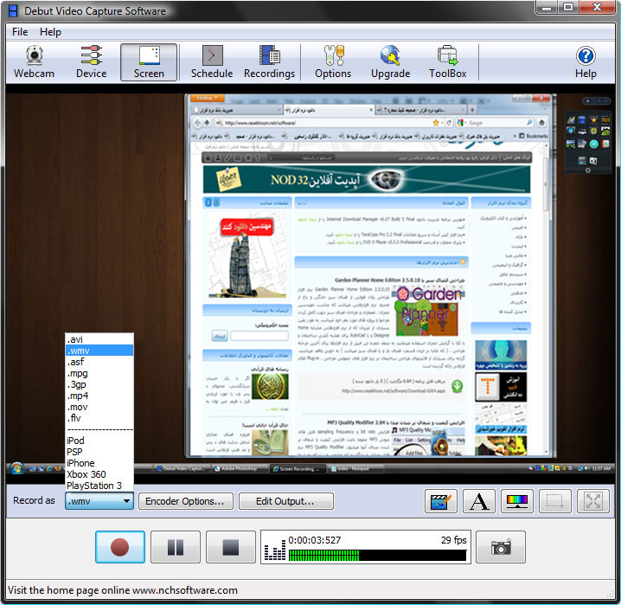Open the Recordings list
Screen dimensions: 621x605
pyautogui.click(x=269, y=62)
